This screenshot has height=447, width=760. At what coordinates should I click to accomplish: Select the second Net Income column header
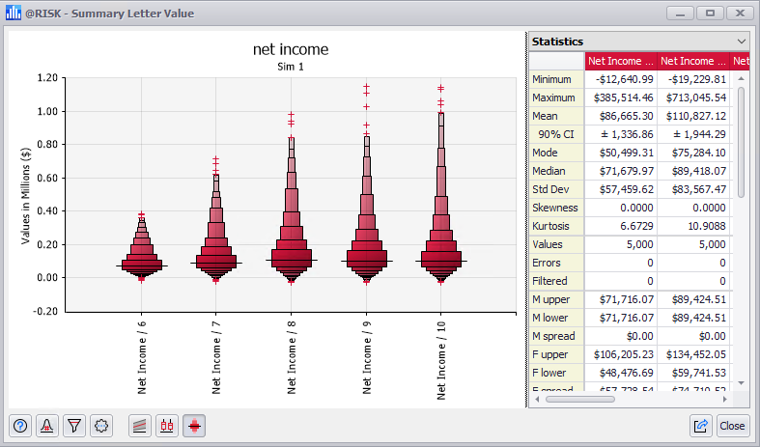693,62
